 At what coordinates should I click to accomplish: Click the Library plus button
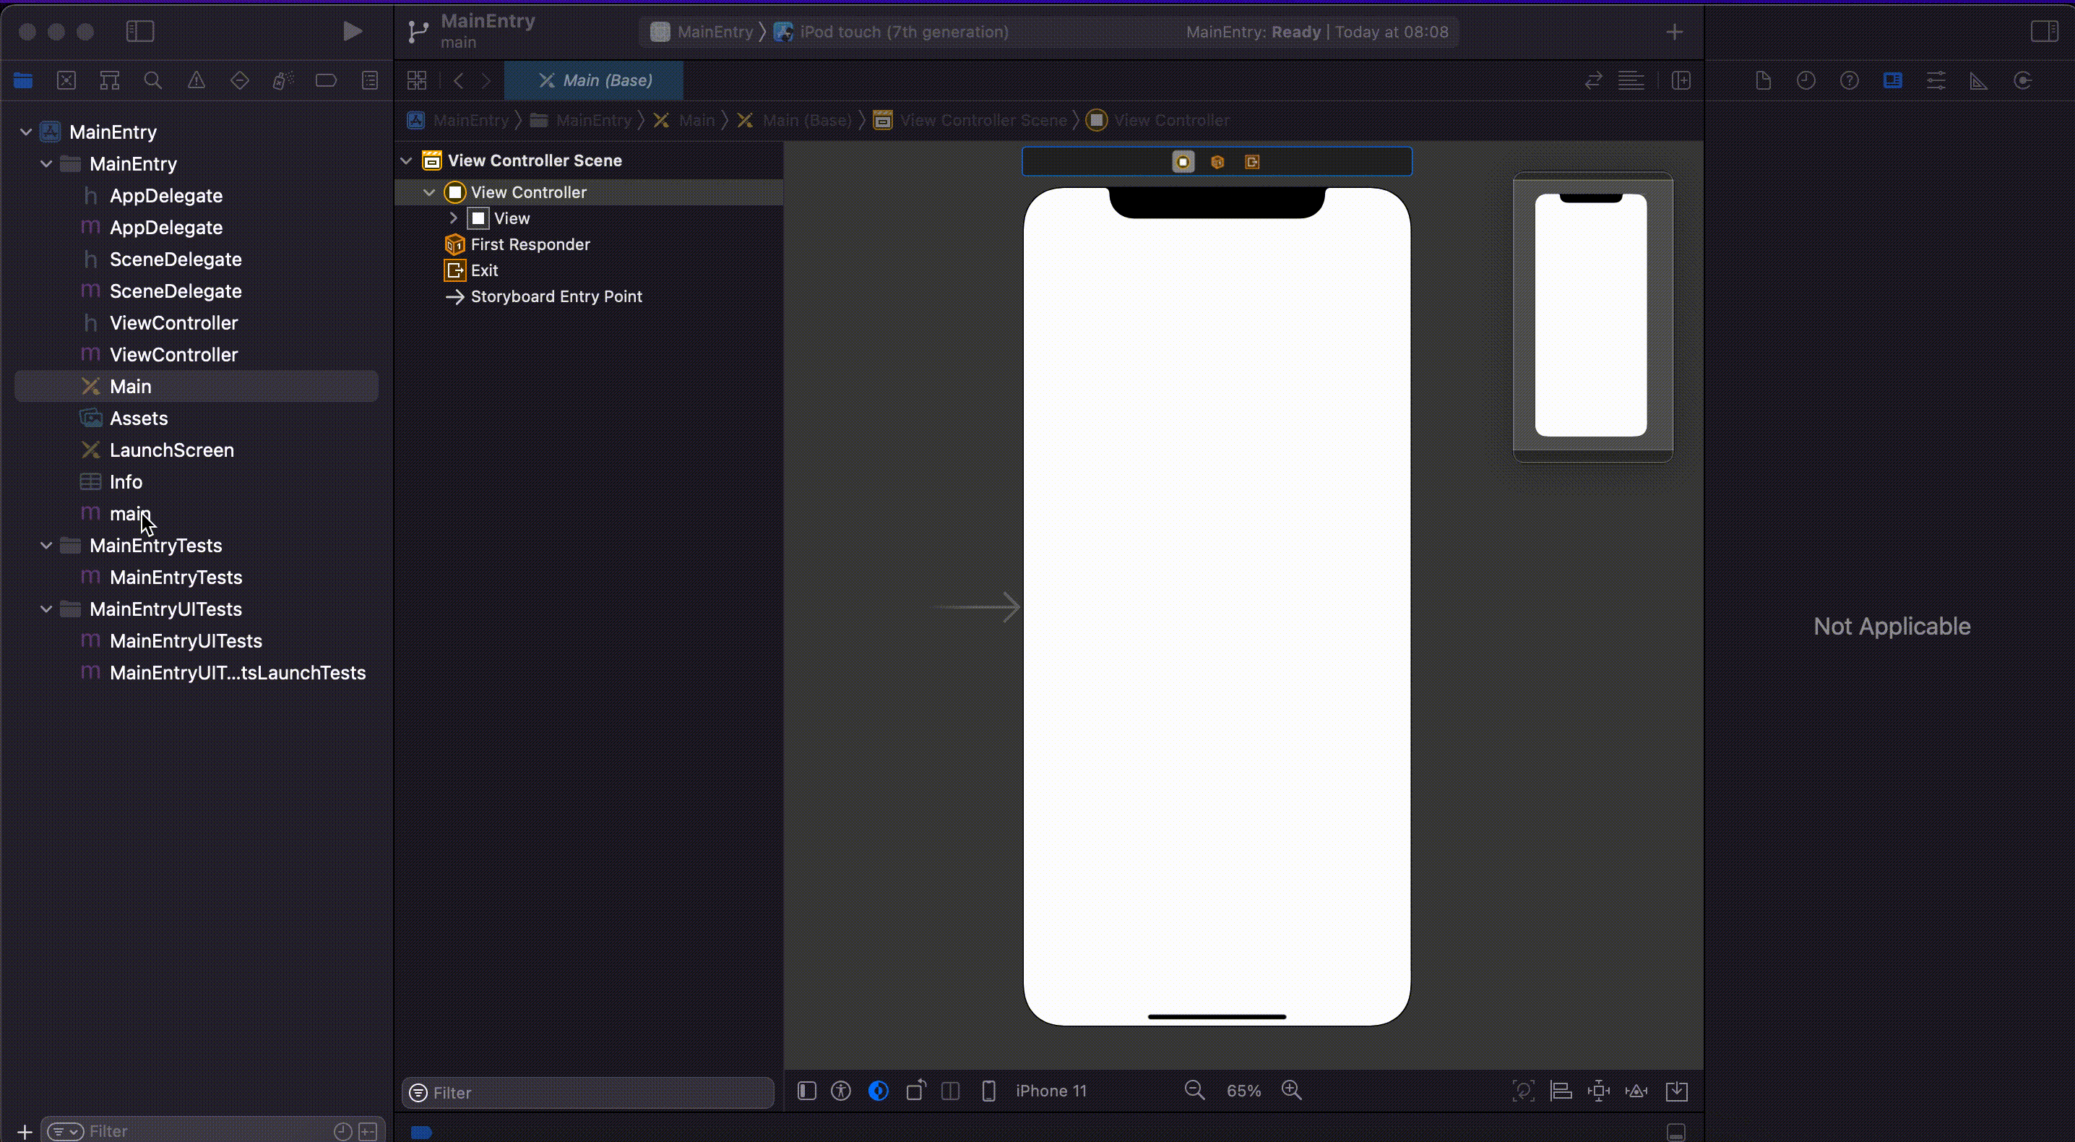1674,33
